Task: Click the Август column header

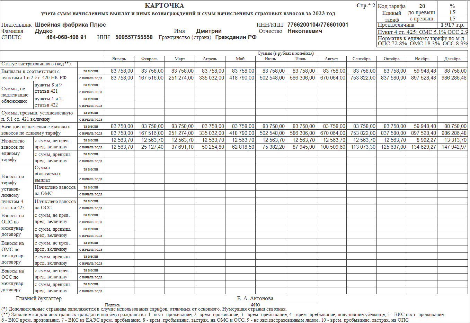Action: point(331,59)
